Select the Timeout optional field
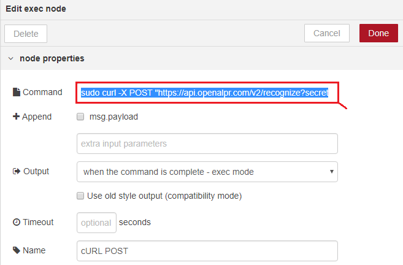403x265 pixels. (96, 223)
